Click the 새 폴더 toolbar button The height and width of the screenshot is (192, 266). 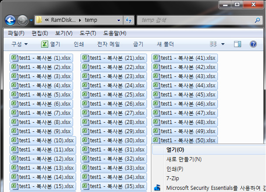(x=165, y=44)
